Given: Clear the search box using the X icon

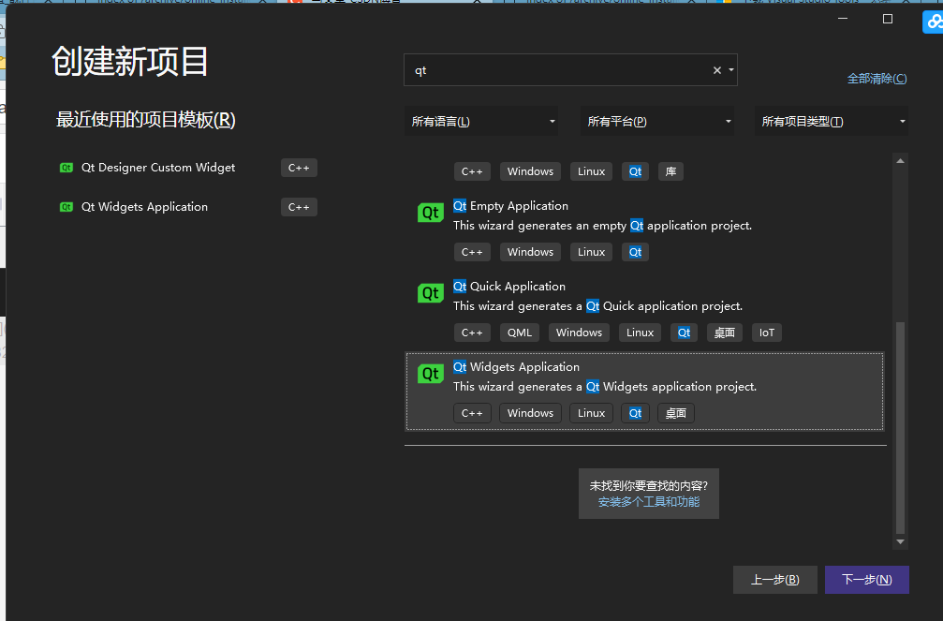Looking at the screenshot, I should [x=715, y=69].
